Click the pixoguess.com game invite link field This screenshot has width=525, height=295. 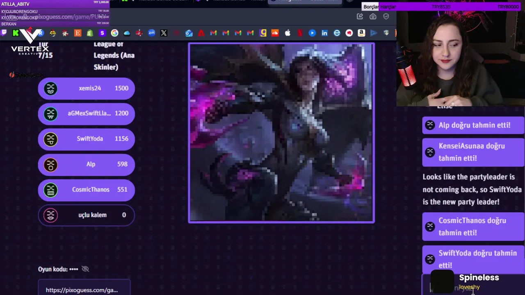click(84, 288)
